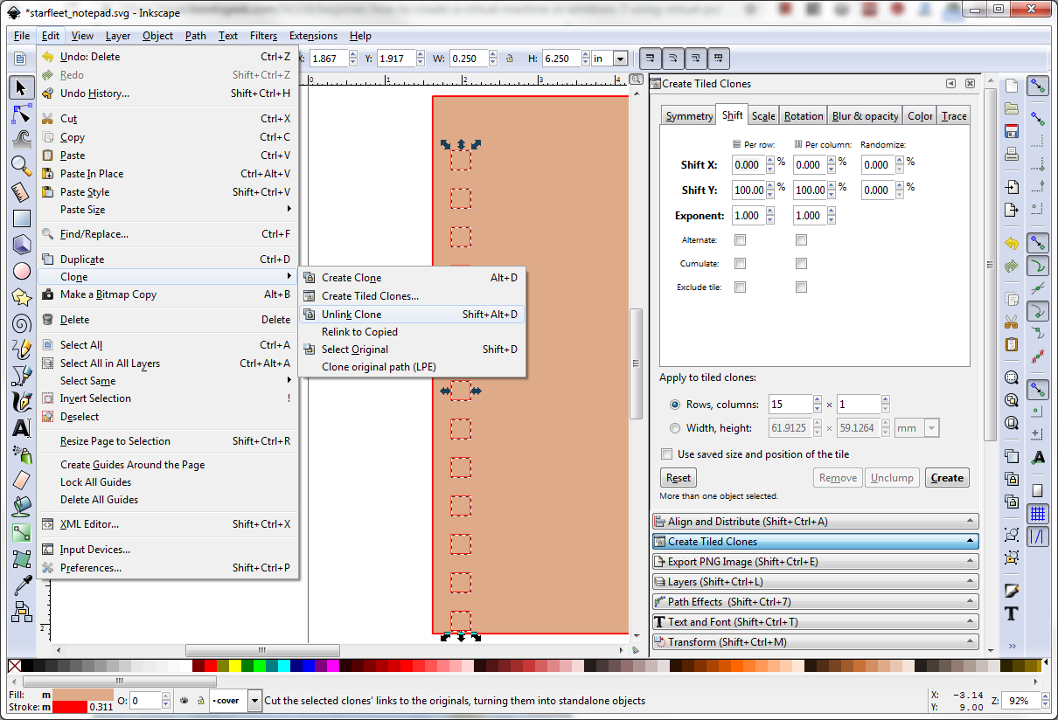Switch to the Rotation tab
Screen dimensions: 1058x720
(803, 116)
